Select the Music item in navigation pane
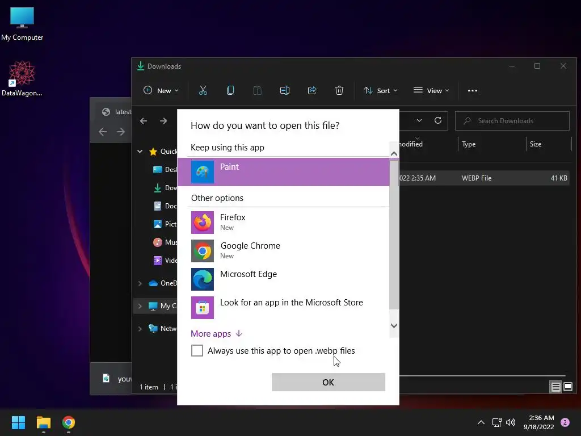The width and height of the screenshot is (581, 436). point(165,242)
